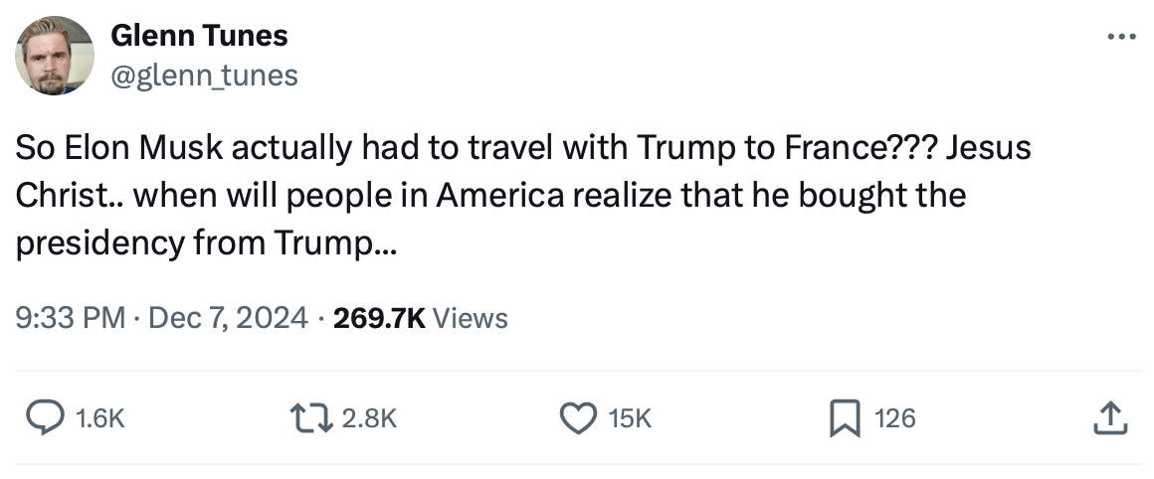The height and width of the screenshot is (479, 1154).
Task: Click the 9:33 PM timestamp
Action: (70, 318)
